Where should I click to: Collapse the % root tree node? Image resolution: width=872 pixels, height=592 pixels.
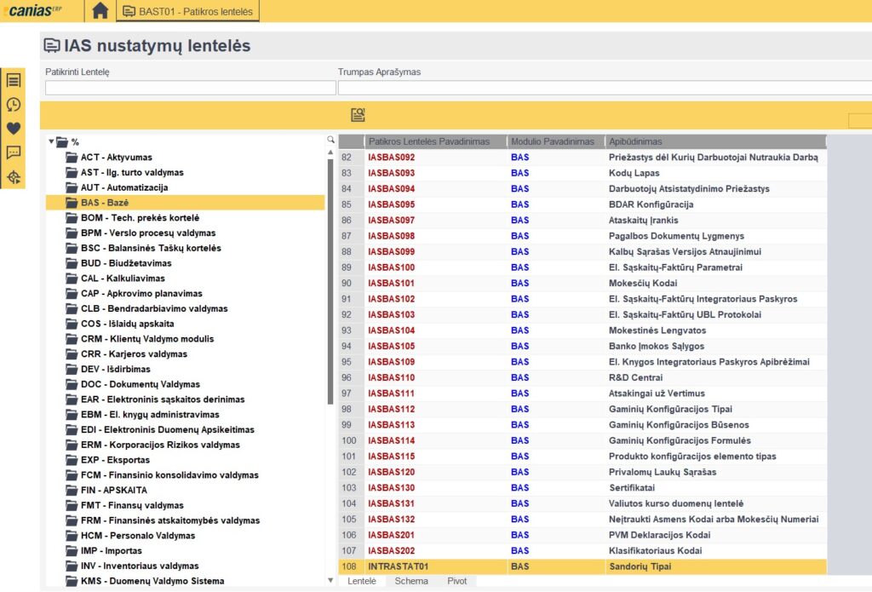[51, 142]
